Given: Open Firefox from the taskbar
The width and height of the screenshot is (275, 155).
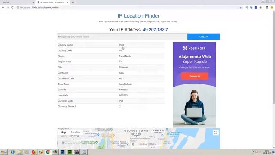Looking at the screenshot, I should (34, 152).
